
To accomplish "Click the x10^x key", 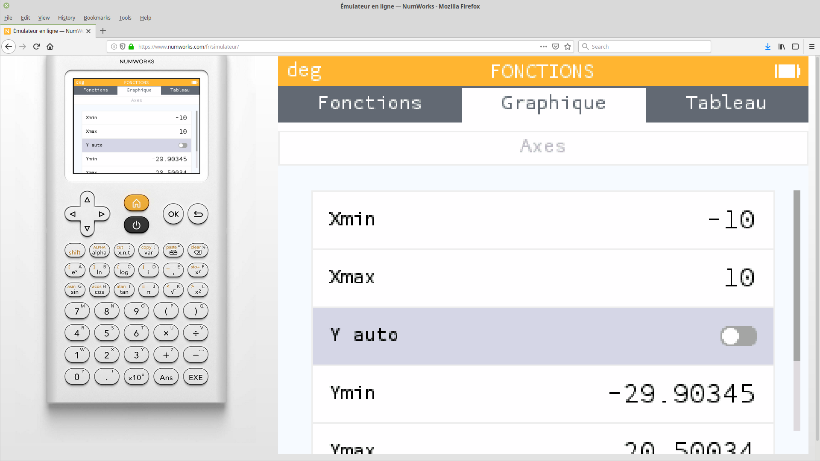I will 136,377.
